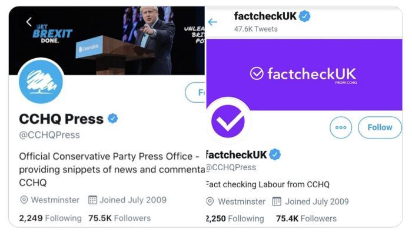Click the blue back arrow beside factcheckUK
The width and height of the screenshot is (412, 233).
[212, 22]
